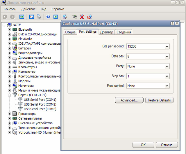
Task: Scan for hardware changes icon
Action: point(65,17)
